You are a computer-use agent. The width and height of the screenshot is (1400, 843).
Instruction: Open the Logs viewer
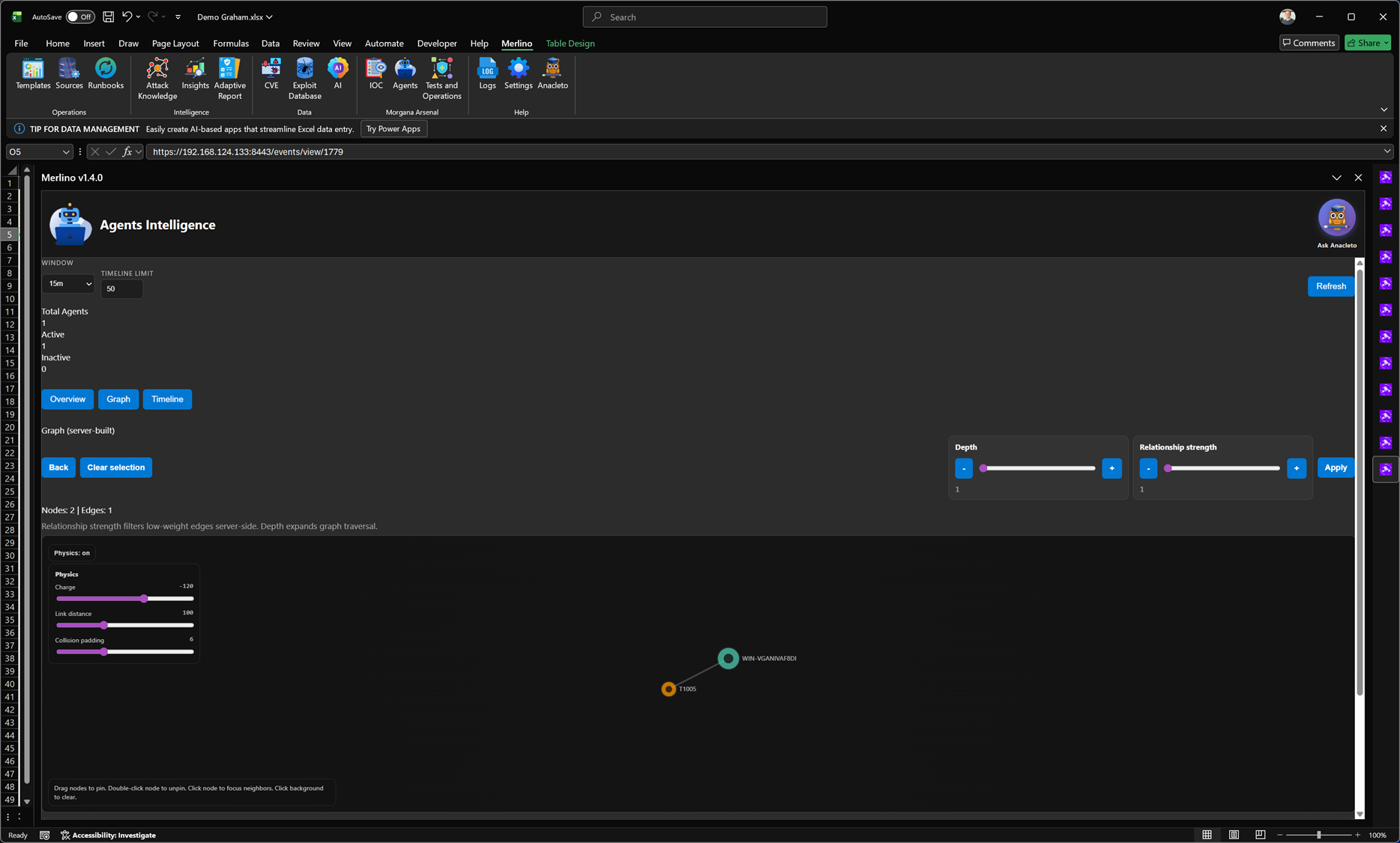tap(487, 74)
